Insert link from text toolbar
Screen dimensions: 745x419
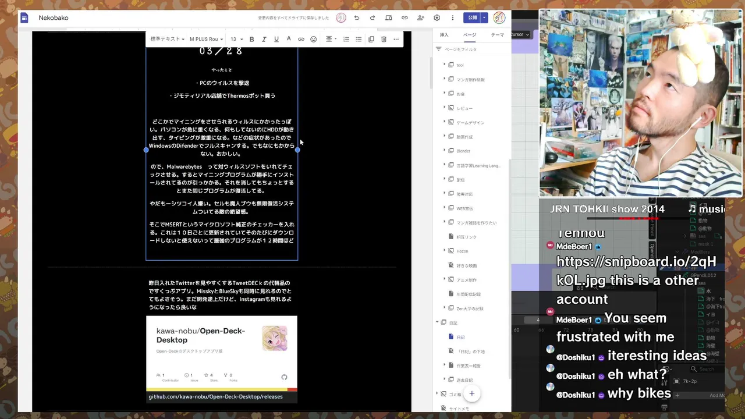click(301, 39)
